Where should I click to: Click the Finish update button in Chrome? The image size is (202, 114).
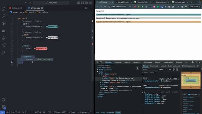click(194, 7)
